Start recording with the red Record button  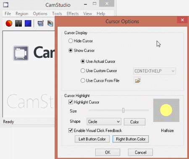coord(9,23)
